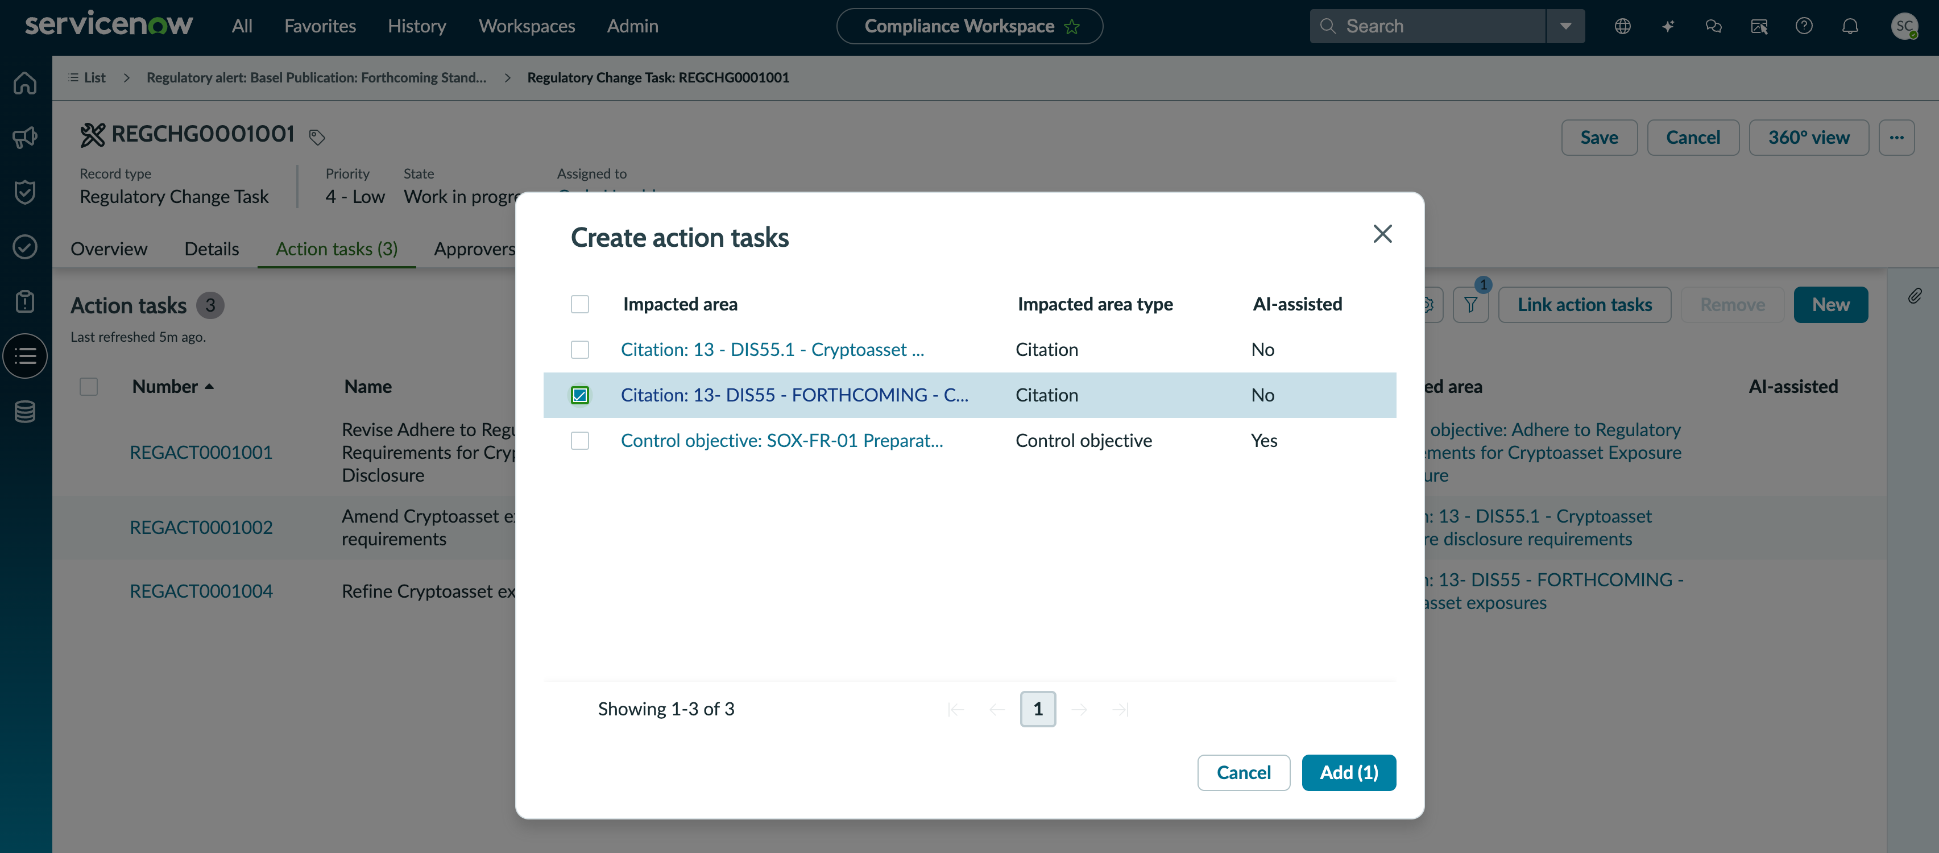This screenshot has height=853, width=1939.
Task: Click the Compliance Workspace pill
Action: tap(969, 26)
